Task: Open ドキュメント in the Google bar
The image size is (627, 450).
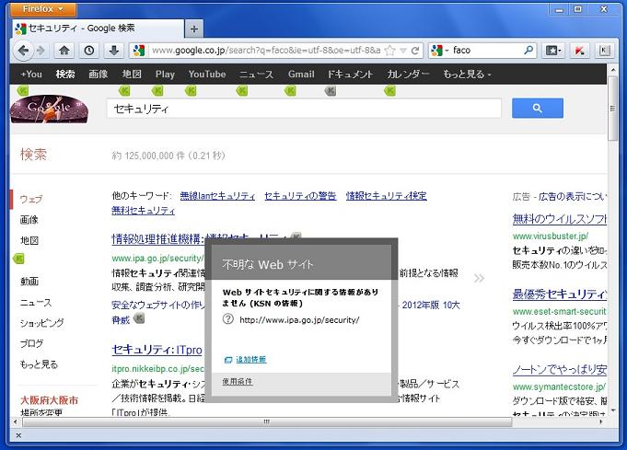Action: 350,75
